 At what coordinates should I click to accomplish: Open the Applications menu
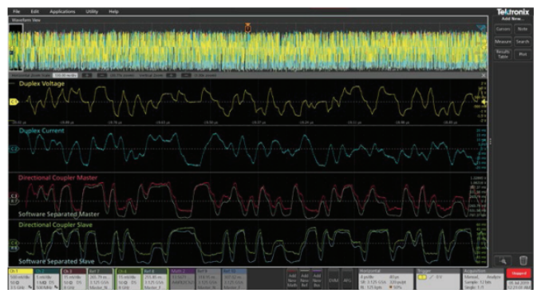(x=62, y=11)
